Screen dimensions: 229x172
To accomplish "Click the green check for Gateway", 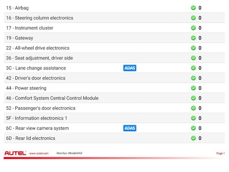I will click(193, 38).
